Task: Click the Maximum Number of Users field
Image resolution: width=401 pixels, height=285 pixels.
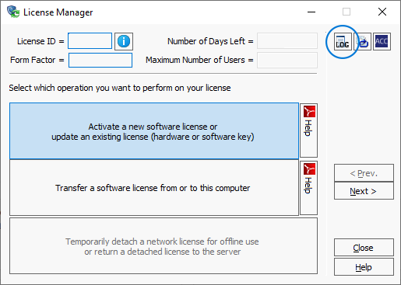Action: (287, 61)
